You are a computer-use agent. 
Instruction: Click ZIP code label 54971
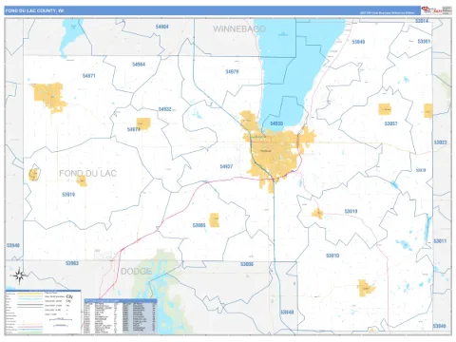coord(88,76)
